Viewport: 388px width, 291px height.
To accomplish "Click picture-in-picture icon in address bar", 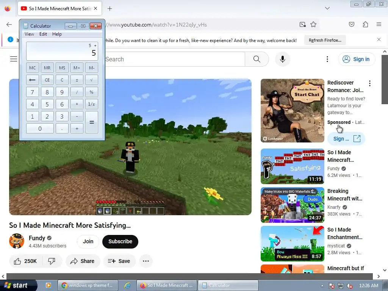I will (x=302, y=24).
